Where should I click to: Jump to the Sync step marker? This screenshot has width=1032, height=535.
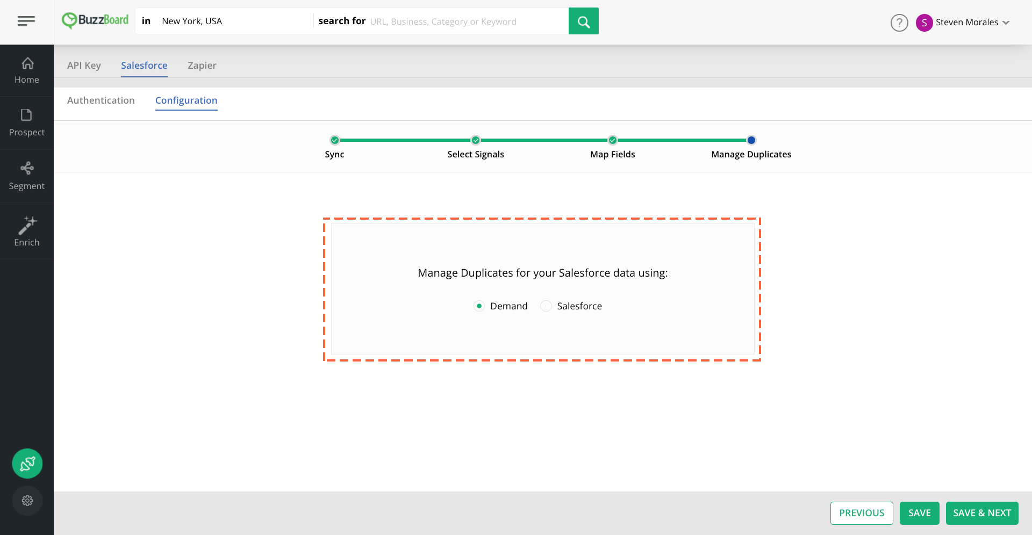[x=335, y=140]
